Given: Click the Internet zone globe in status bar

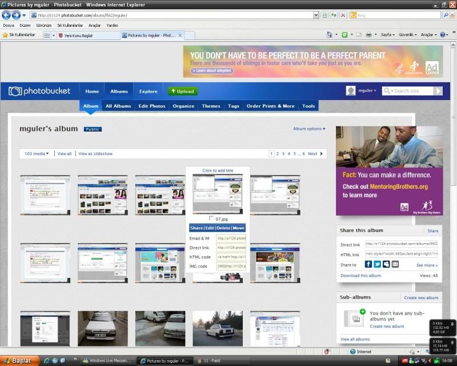Looking at the screenshot, I should (352, 352).
